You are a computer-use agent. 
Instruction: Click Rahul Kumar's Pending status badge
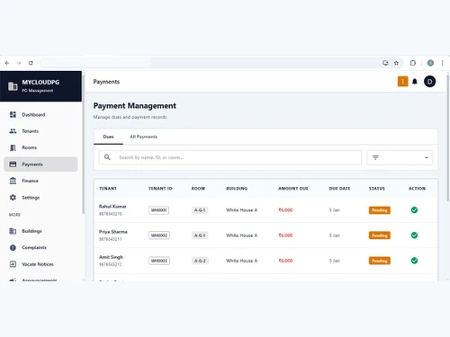tap(380, 210)
